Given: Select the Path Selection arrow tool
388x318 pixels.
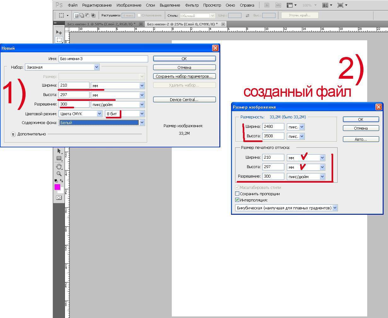Looking at the screenshot, I should coord(59,151).
